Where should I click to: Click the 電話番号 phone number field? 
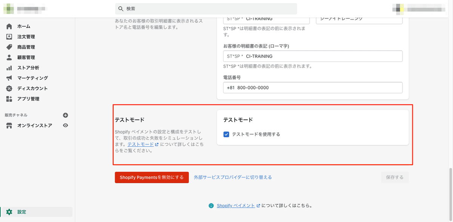[313, 88]
